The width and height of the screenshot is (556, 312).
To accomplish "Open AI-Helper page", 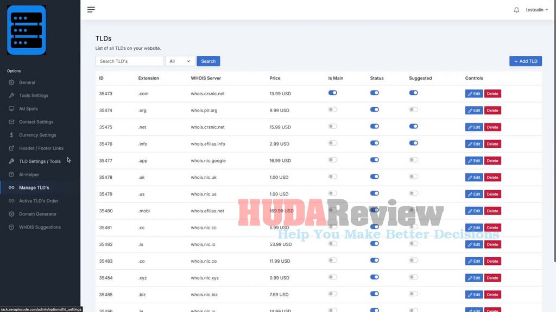I will (29, 174).
